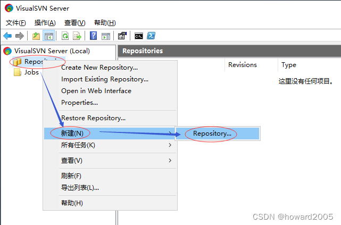Click the Refresh toolbar icon
Viewport: 341px width, 225px height.
click(65, 36)
